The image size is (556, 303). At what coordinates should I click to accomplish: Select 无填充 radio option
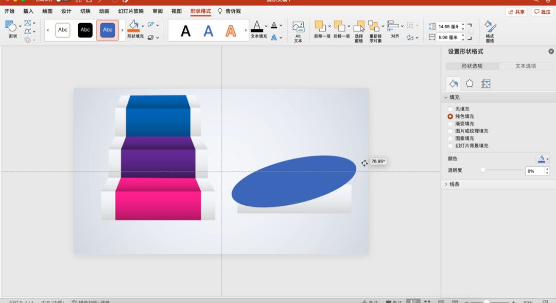450,109
